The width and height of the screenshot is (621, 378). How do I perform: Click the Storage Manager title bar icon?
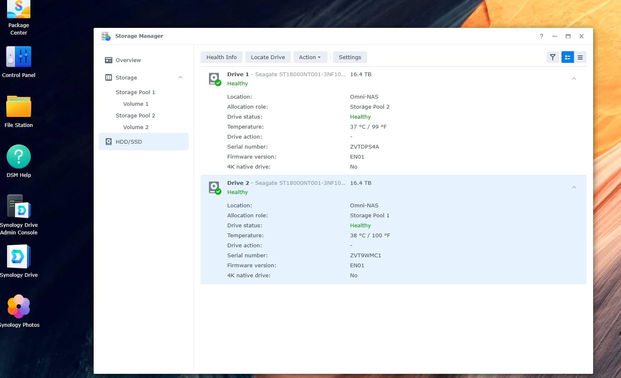click(106, 36)
